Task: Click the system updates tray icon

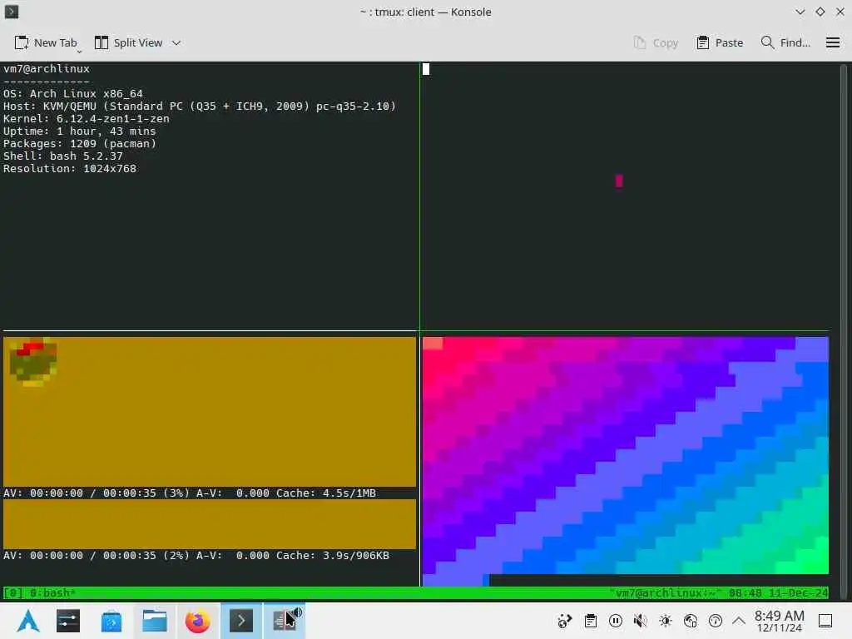Action: [x=691, y=621]
